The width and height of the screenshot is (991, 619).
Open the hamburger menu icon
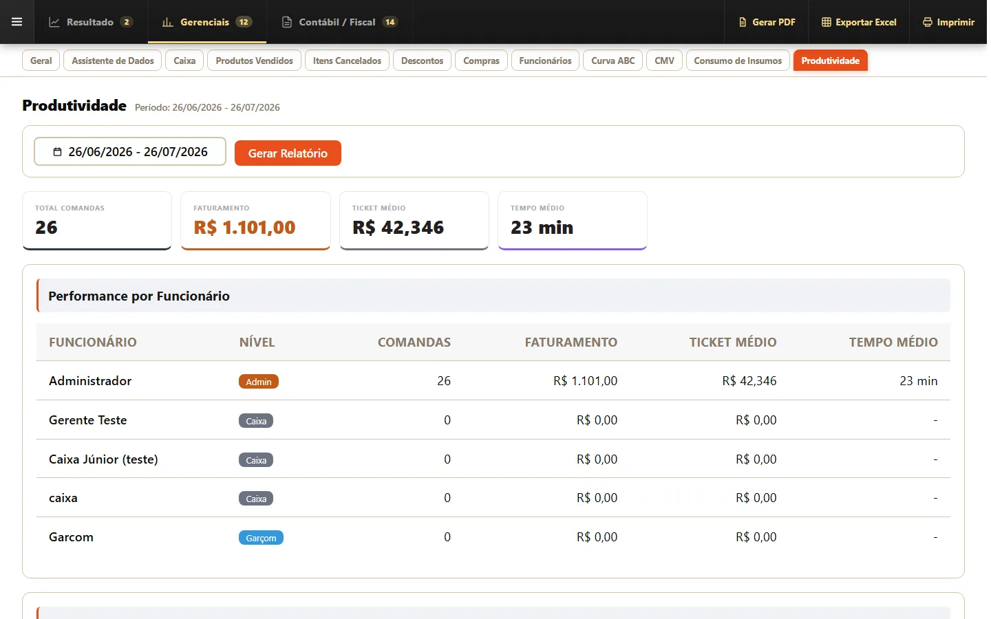click(x=17, y=22)
